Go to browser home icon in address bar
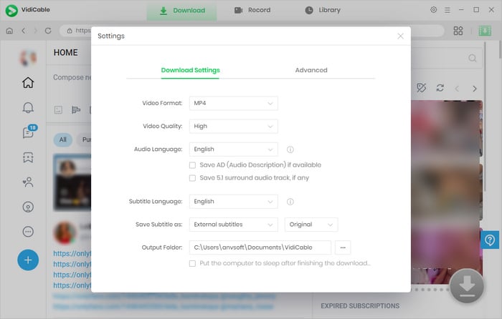 (9, 31)
